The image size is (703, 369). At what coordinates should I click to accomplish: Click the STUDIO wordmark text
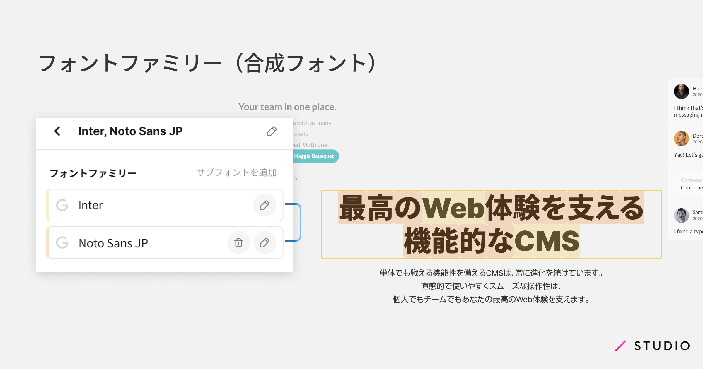pyautogui.click(x=662, y=346)
